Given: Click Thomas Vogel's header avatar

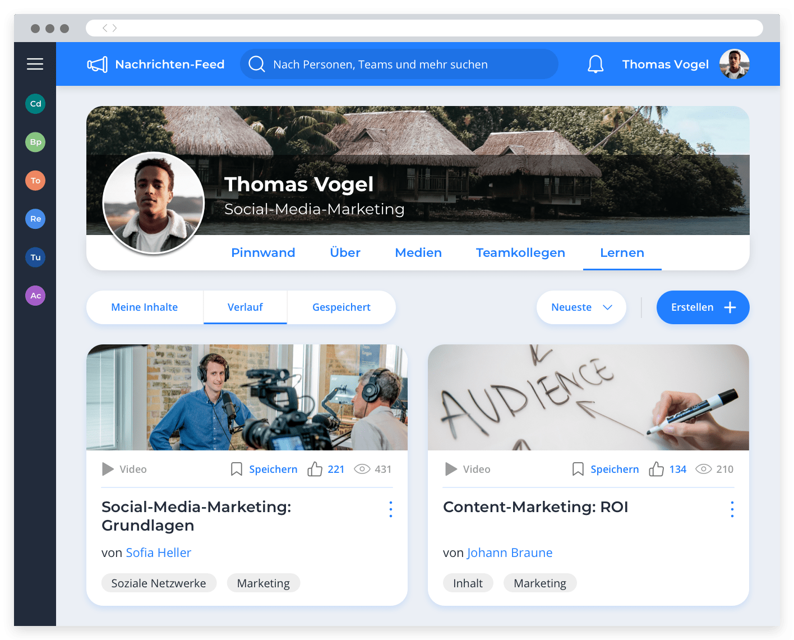Looking at the screenshot, I should [735, 64].
